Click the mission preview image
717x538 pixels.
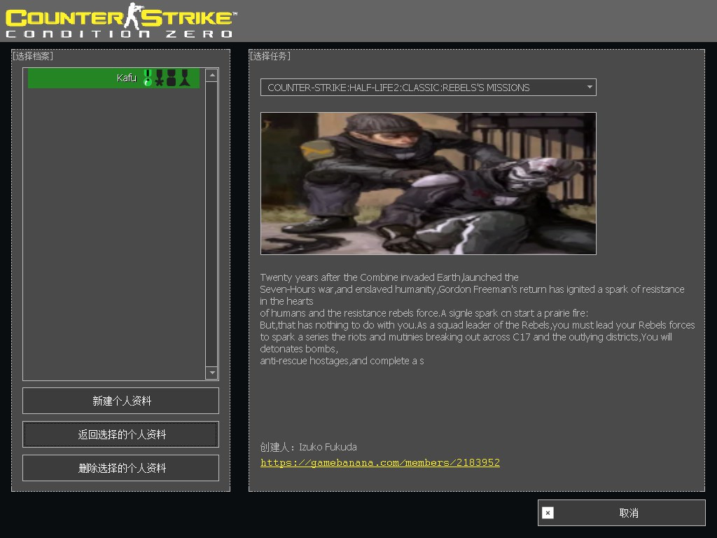(x=428, y=184)
